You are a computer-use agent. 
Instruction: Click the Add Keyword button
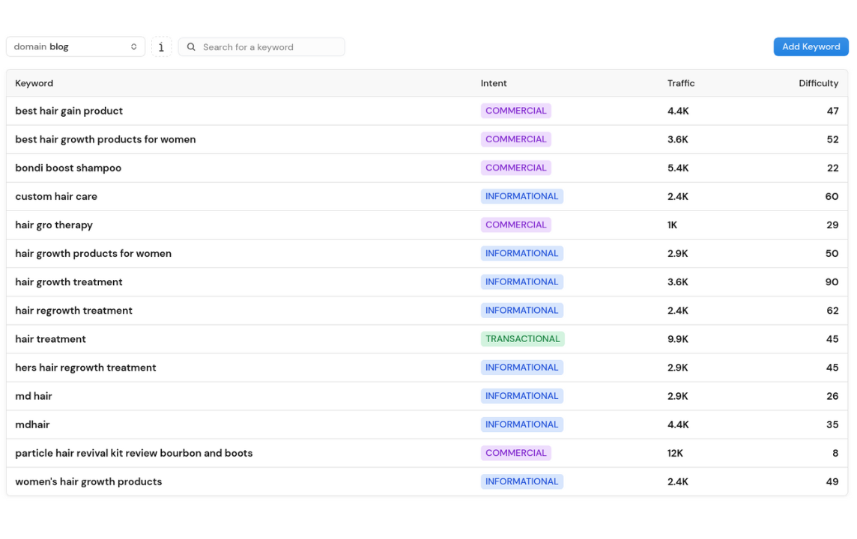811,47
